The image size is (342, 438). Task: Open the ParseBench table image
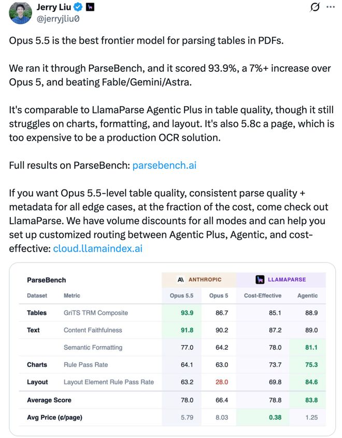tap(172, 349)
